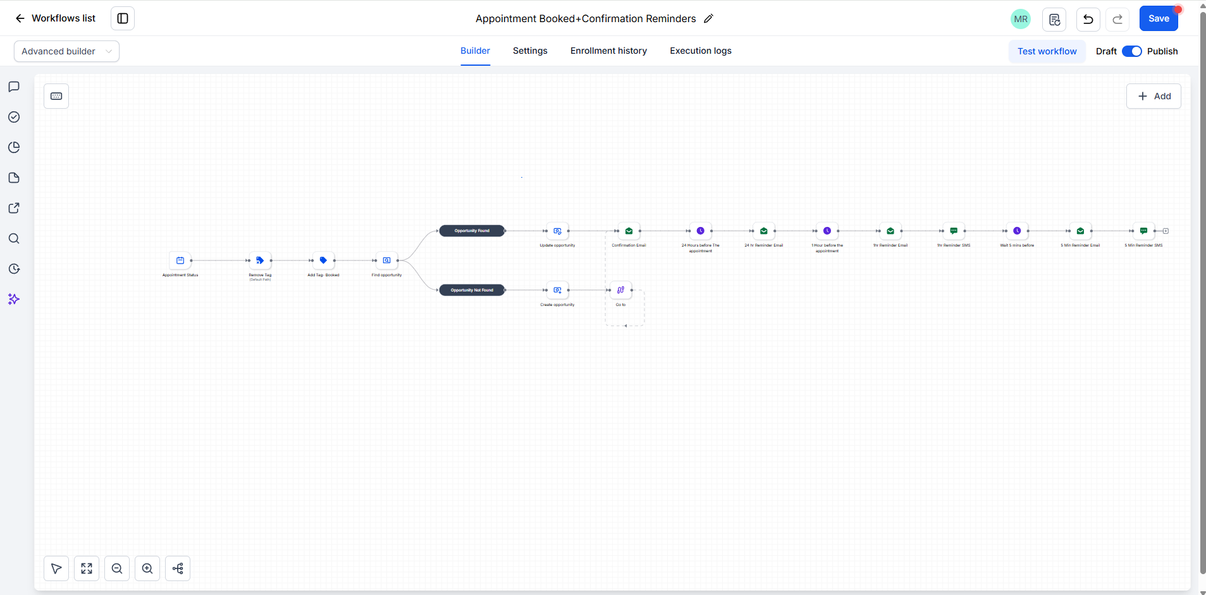Click the Add button on the canvas
Image resolution: width=1206 pixels, height=595 pixels.
tap(1154, 96)
